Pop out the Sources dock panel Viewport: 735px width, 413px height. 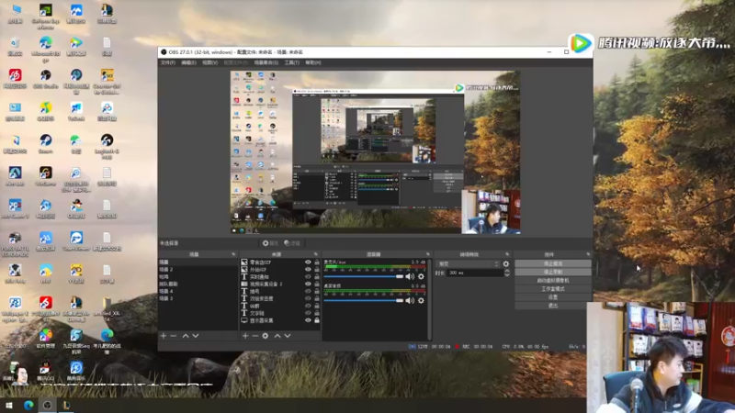coord(316,254)
